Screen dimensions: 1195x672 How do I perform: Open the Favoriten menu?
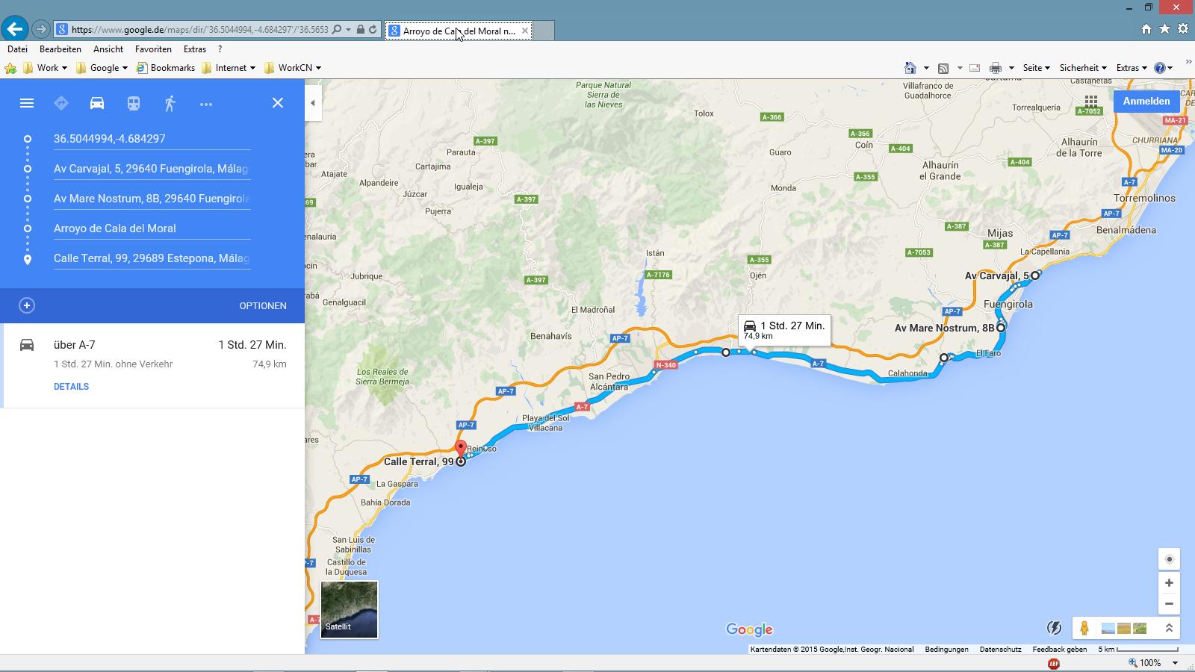[x=153, y=49]
